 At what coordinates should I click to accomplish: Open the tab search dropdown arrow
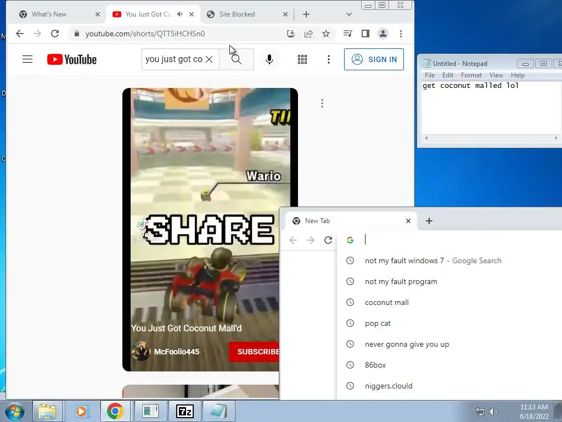(x=349, y=14)
